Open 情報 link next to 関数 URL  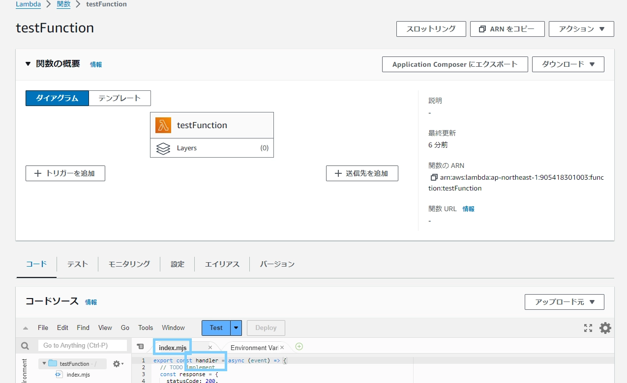coord(468,209)
